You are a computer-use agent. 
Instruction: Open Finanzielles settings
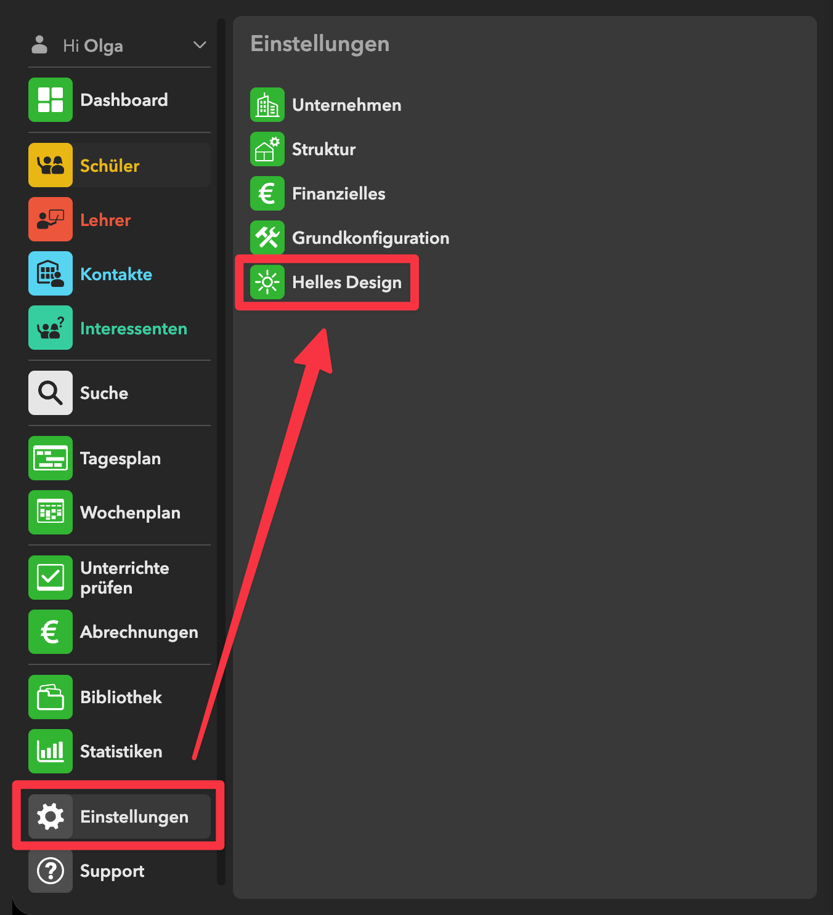click(x=338, y=193)
